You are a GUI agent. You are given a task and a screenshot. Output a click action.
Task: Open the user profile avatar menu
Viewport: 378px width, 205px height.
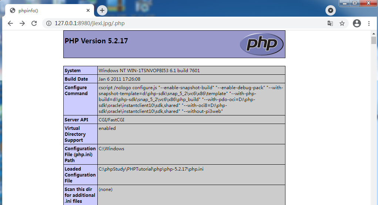pos(357,23)
